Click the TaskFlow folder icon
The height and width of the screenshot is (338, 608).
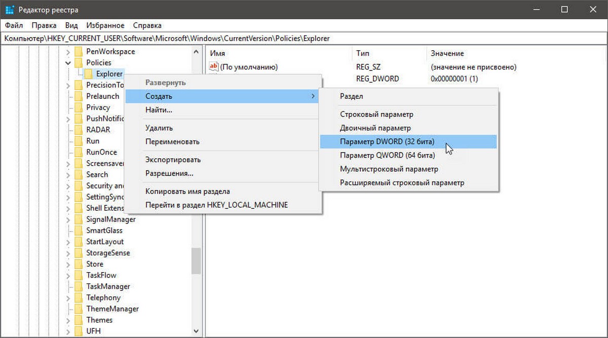coord(78,275)
